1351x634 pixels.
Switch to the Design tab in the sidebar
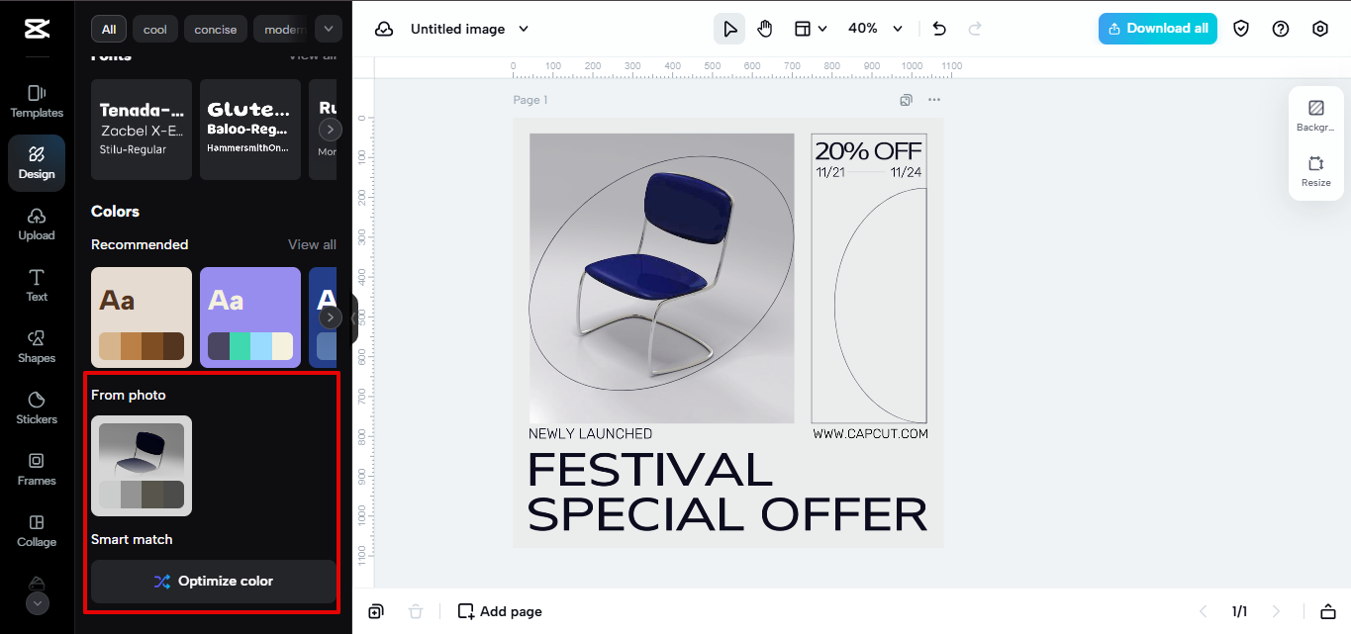(x=36, y=162)
